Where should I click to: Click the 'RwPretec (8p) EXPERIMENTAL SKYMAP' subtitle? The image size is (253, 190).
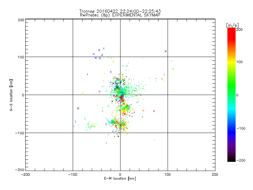120,15
